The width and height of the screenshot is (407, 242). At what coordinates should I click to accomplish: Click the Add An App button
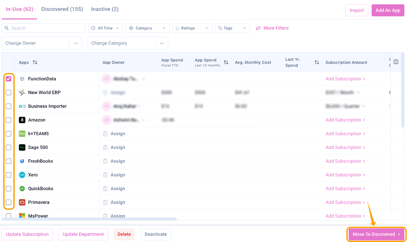(x=388, y=10)
